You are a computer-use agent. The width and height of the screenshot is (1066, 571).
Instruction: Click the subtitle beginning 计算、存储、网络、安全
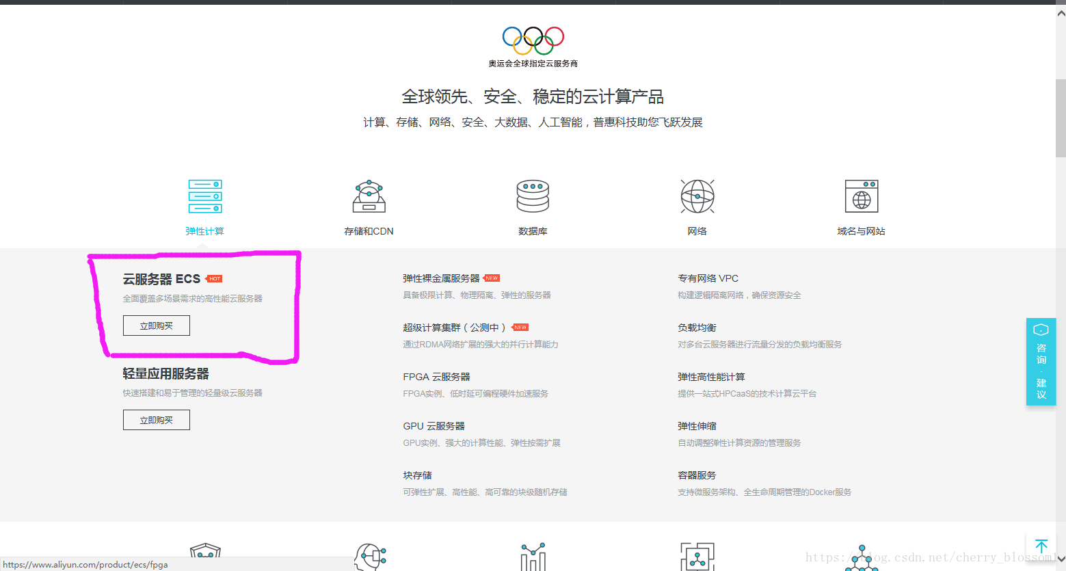(x=533, y=122)
